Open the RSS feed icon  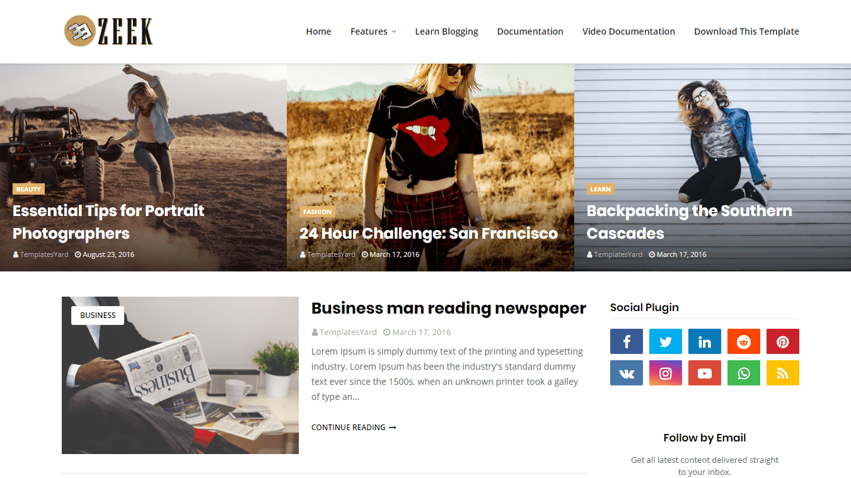tap(783, 373)
